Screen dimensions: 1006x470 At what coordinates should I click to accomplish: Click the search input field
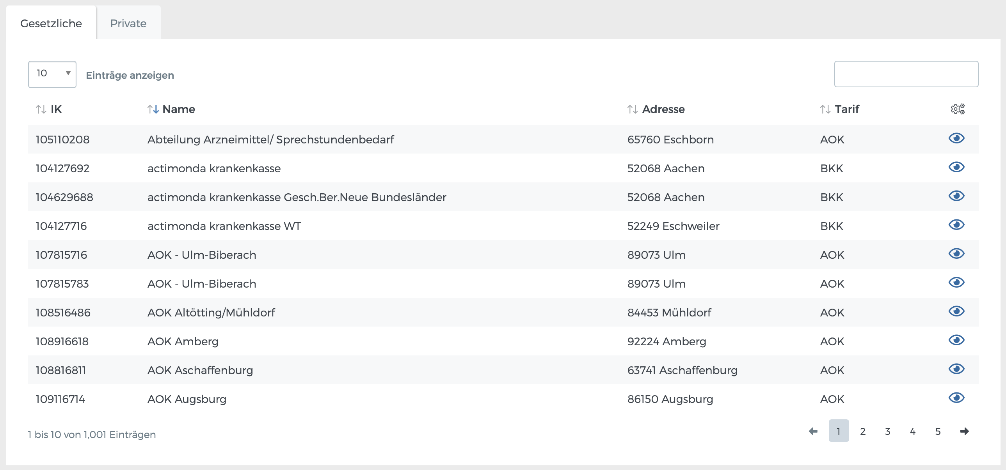point(906,74)
